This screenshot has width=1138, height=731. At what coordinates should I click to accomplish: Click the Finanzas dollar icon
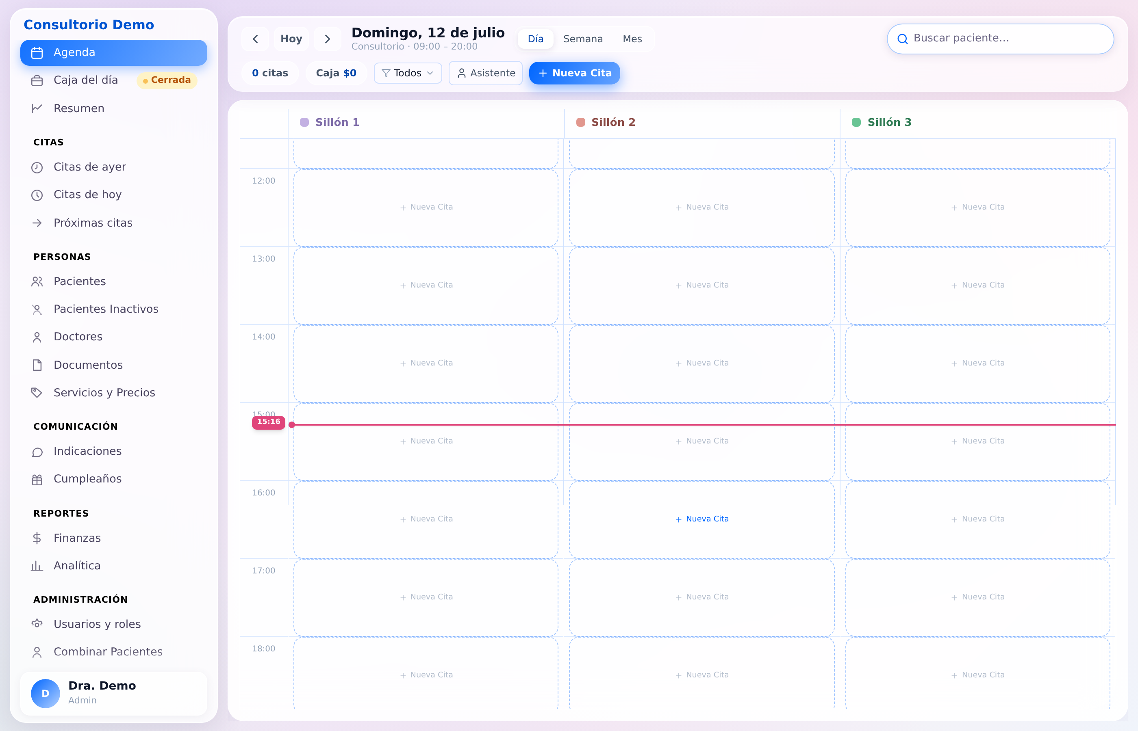37,538
